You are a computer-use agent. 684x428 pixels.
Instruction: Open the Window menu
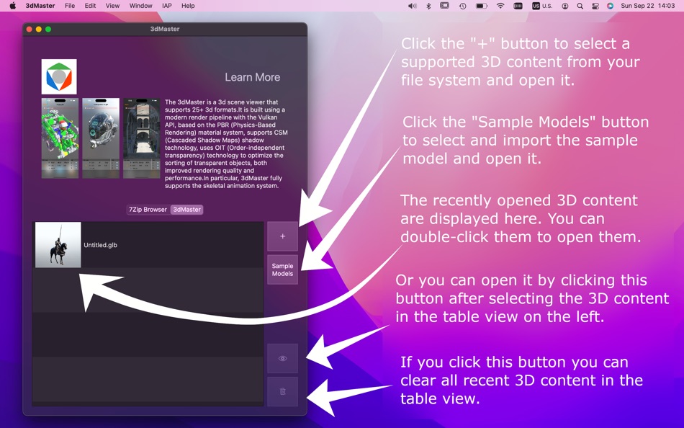(x=140, y=6)
